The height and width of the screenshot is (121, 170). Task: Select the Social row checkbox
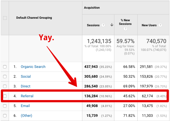4,77
